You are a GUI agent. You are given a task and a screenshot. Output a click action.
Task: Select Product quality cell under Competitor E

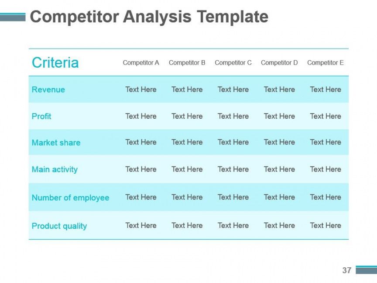(326, 226)
